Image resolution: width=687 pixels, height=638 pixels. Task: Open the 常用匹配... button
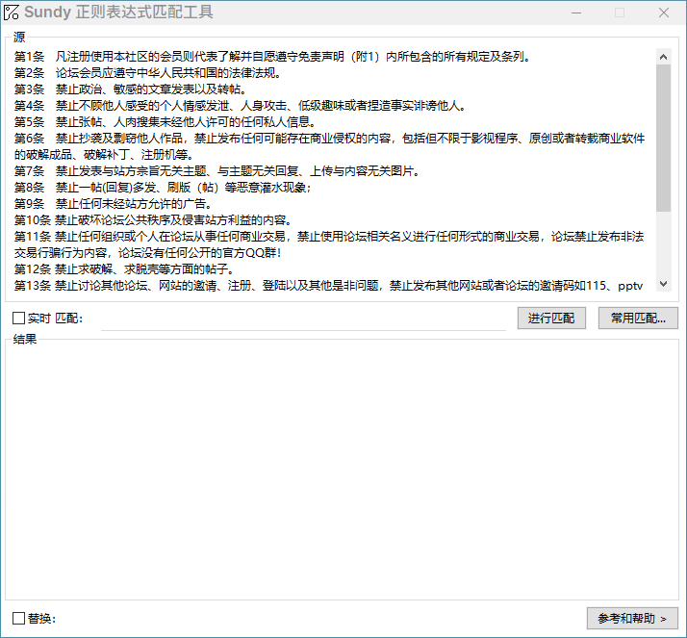pyautogui.click(x=638, y=319)
